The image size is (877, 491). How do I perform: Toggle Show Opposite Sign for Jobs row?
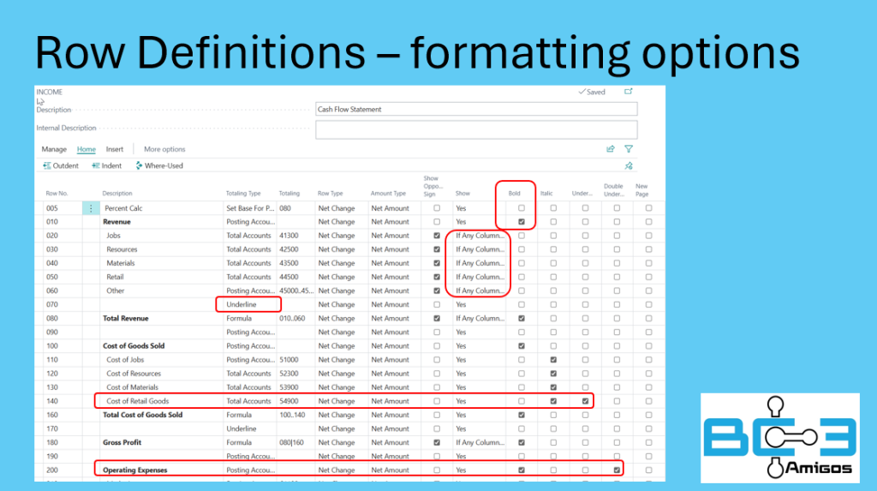437,236
